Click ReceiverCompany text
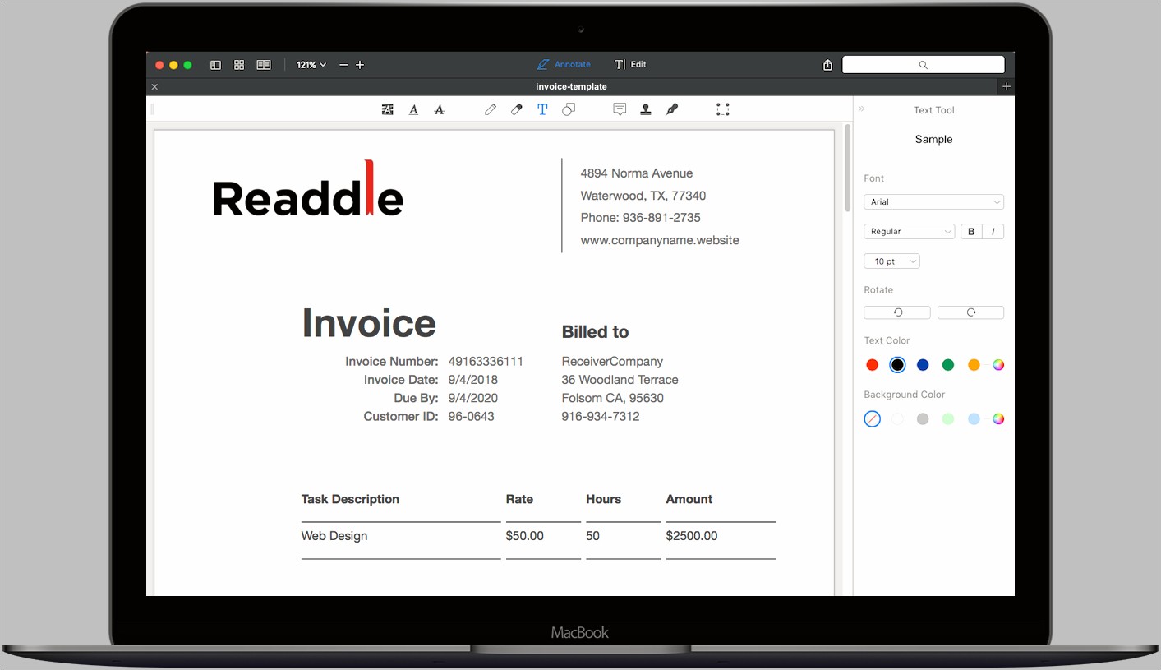The width and height of the screenshot is (1161, 670). point(612,362)
